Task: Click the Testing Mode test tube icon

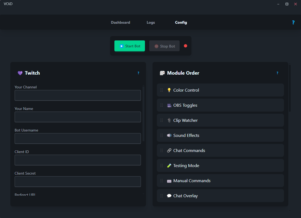Action: pos(169,166)
